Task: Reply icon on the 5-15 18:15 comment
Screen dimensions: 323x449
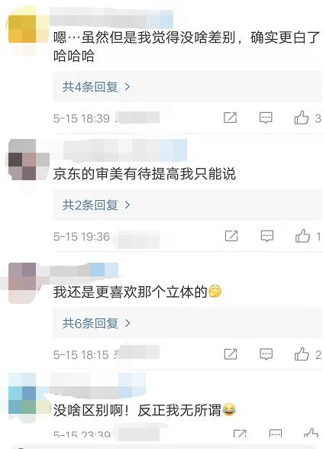Action: [x=266, y=354]
